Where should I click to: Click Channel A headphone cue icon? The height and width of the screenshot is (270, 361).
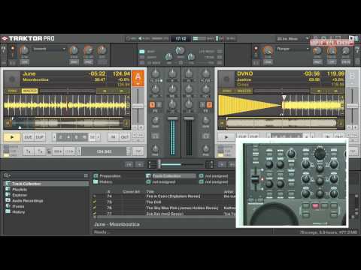point(155,136)
